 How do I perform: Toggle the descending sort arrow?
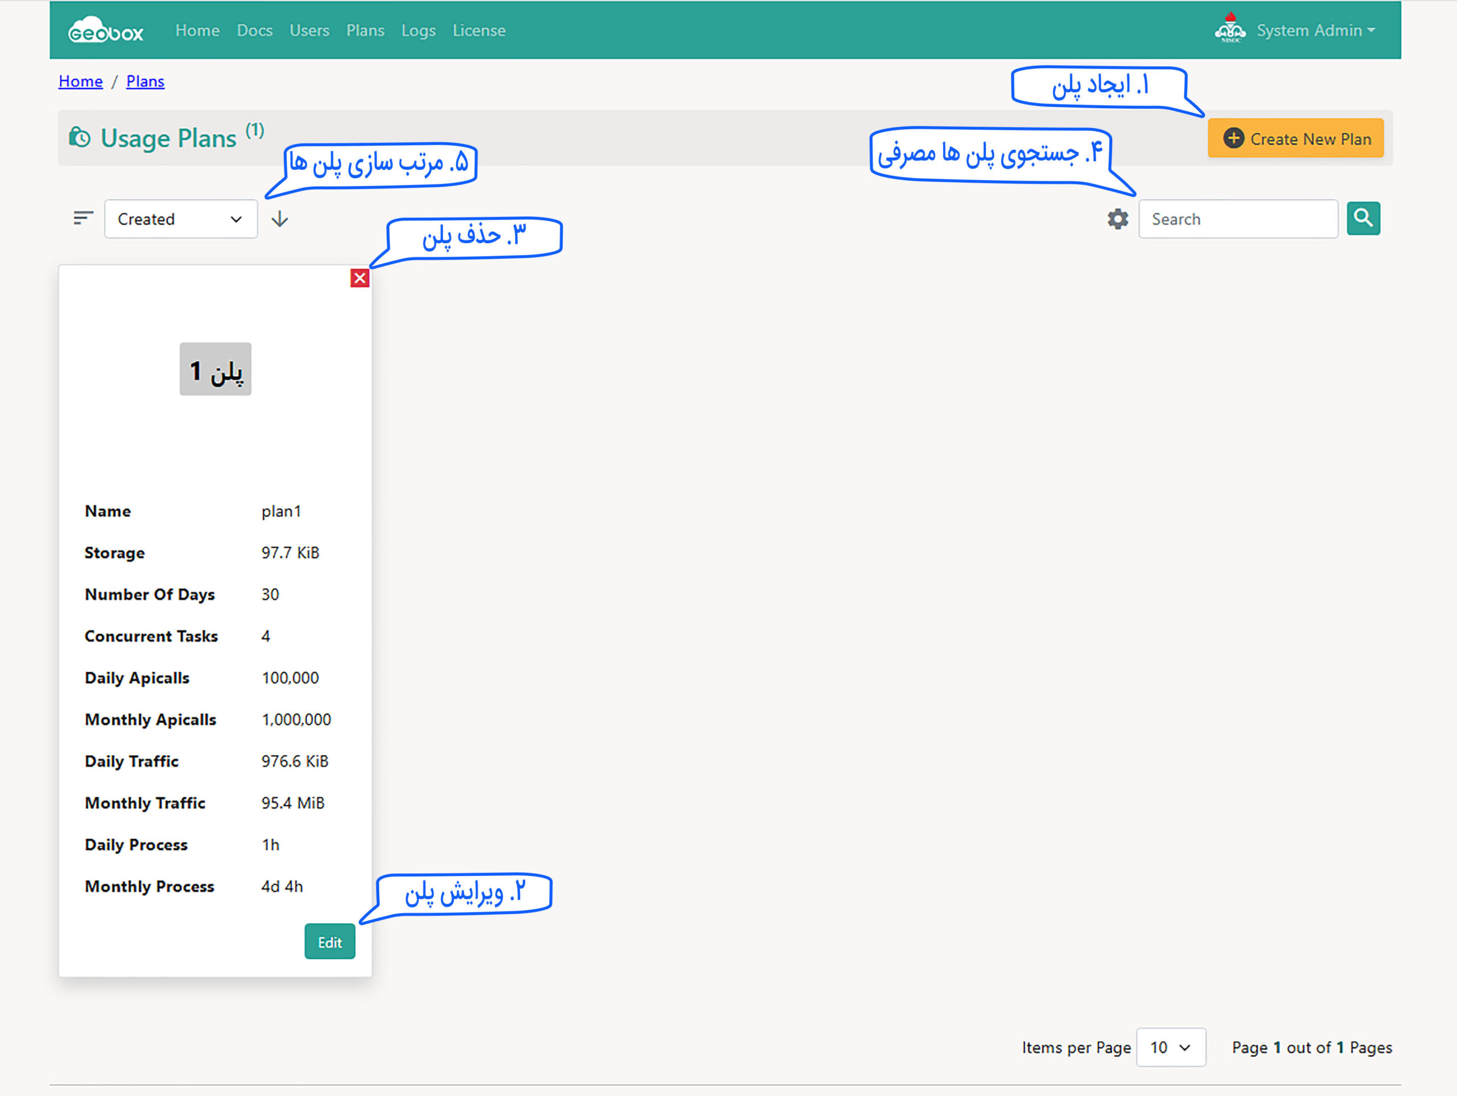pos(280,219)
